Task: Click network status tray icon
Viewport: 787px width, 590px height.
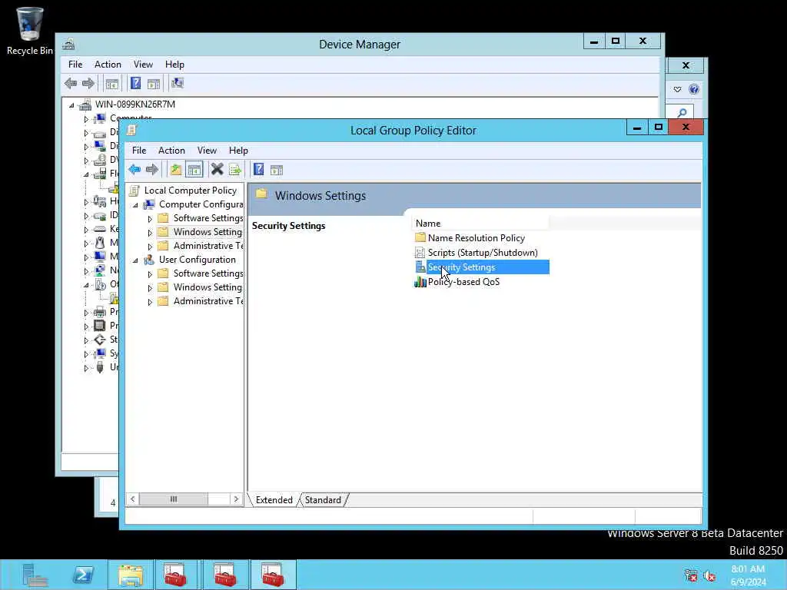Action: [691, 575]
